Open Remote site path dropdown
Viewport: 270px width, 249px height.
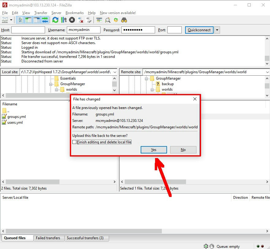point(267,72)
